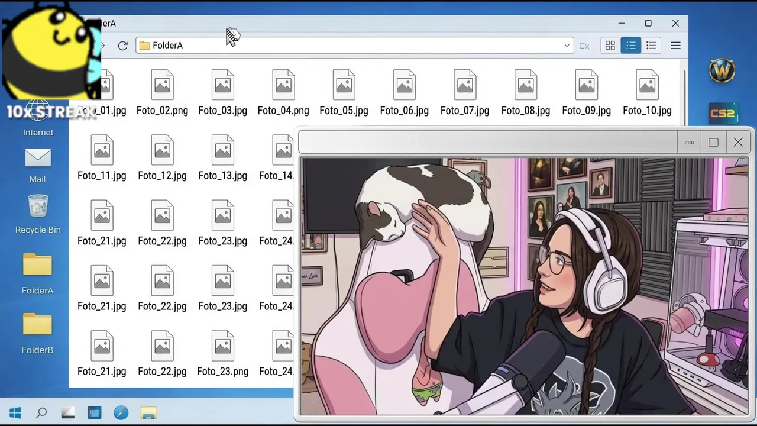Click the gray gradient taskbar app icon

(x=68, y=412)
